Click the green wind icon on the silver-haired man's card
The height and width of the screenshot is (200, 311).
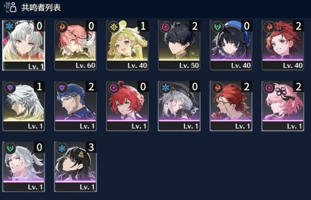click(x=10, y=148)
